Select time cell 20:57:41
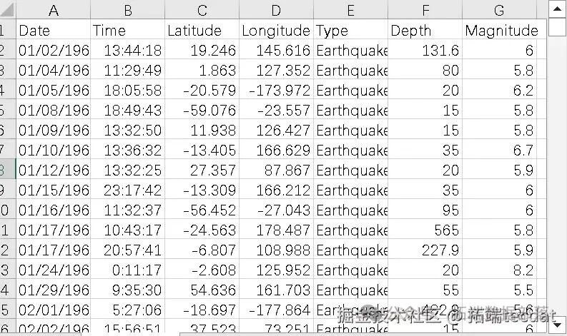 (x=128, y=250)
